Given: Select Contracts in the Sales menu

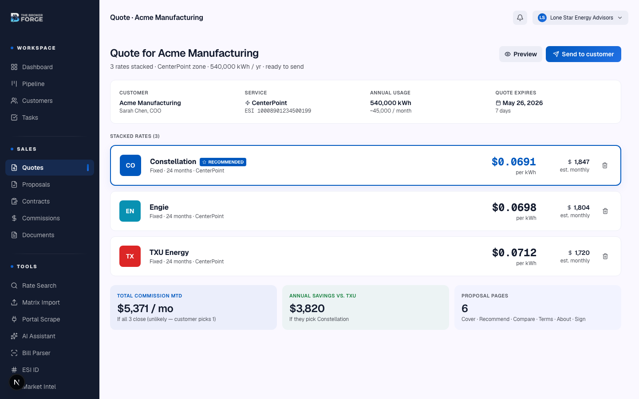Looking at the screenshot, I should click(x=50, y=201).
